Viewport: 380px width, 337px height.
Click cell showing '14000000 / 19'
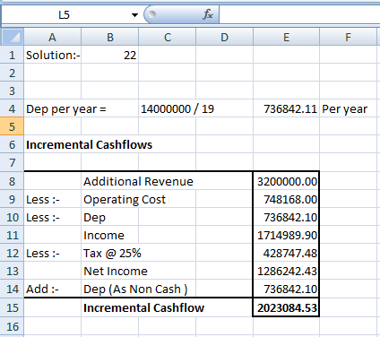(x=177, y=108)
